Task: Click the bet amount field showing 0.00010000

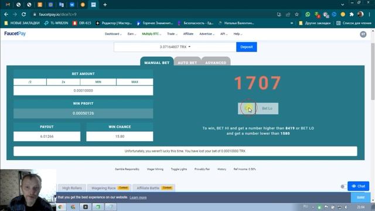Action: click(x=83, y=91)
